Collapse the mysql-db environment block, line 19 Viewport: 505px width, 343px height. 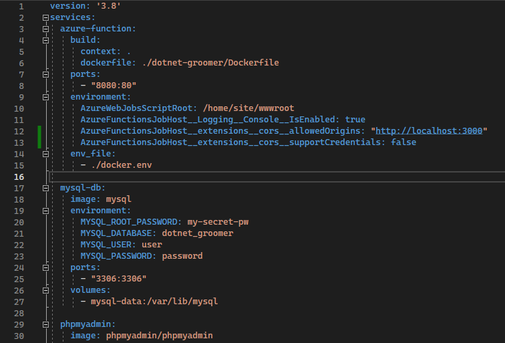coord(45,211)
